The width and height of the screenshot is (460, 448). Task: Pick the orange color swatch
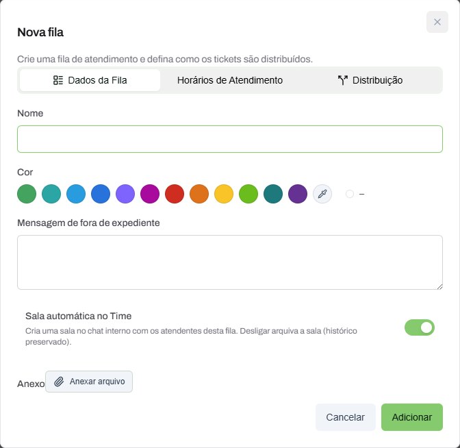tap(199, 194)
